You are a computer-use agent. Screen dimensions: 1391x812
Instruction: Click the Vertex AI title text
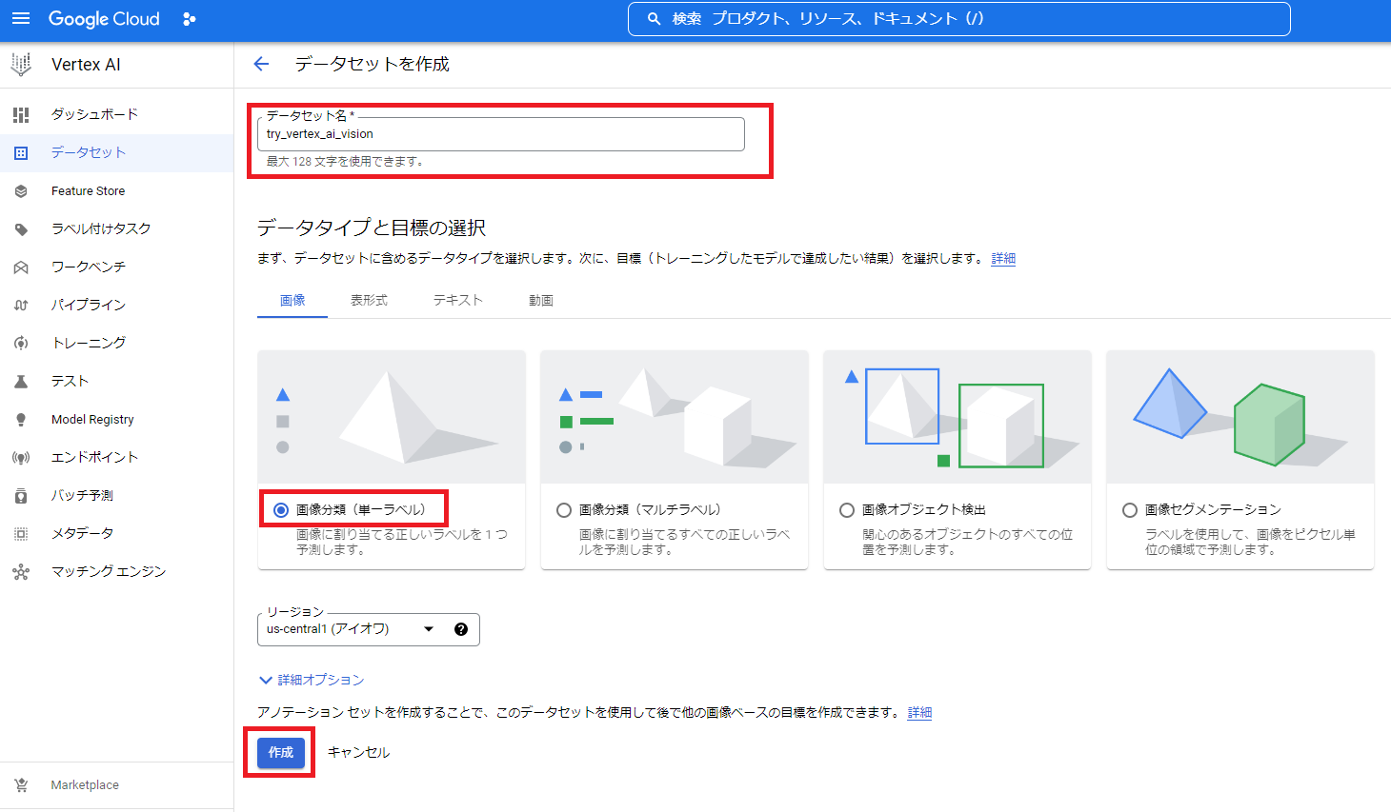click(x=86, y=65)
